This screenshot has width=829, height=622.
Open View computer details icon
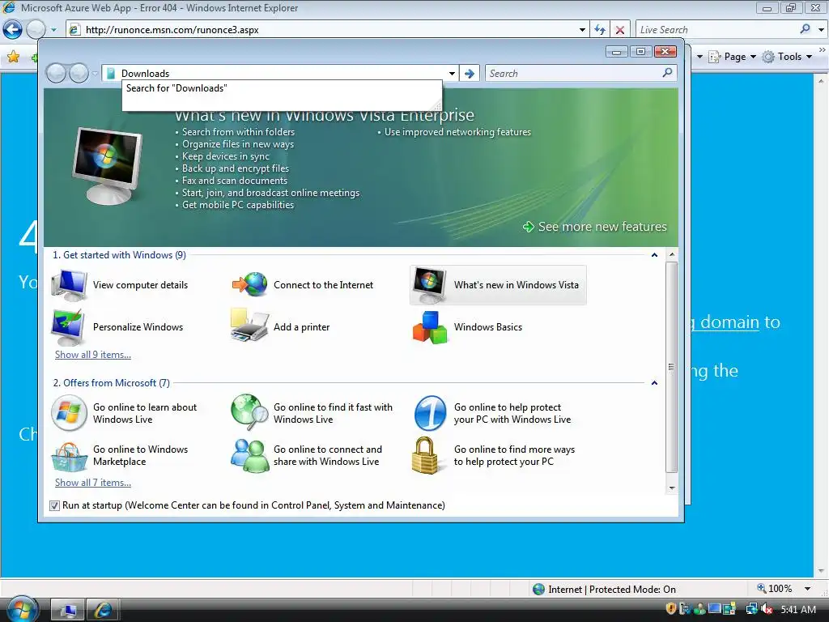[x=69, y=285]
